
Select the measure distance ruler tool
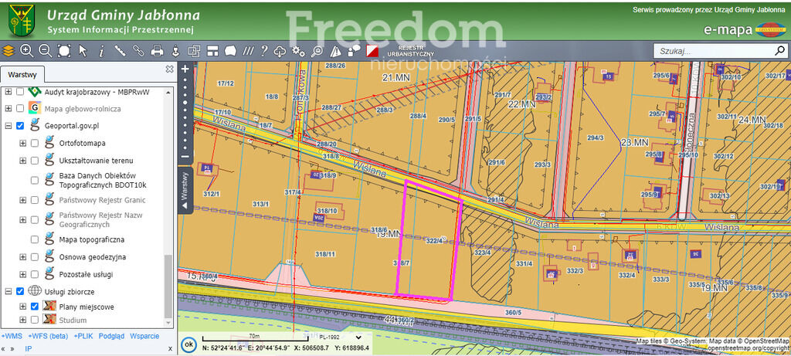[x=121, y=51]
